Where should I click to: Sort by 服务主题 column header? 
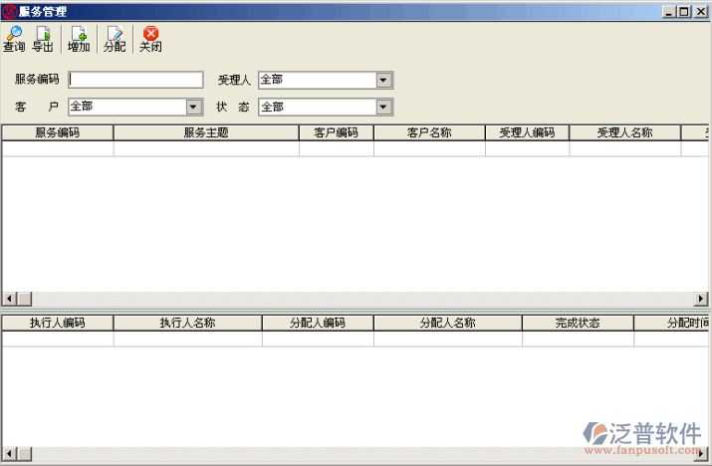click(x=206, y=132)
